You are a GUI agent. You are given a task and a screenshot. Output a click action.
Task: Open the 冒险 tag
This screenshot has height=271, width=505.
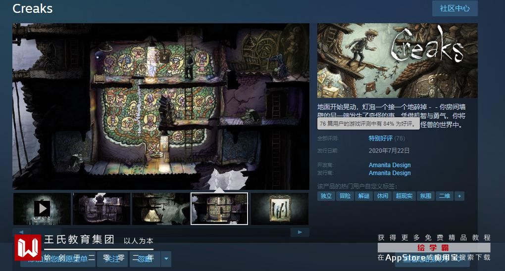point(345,196)
